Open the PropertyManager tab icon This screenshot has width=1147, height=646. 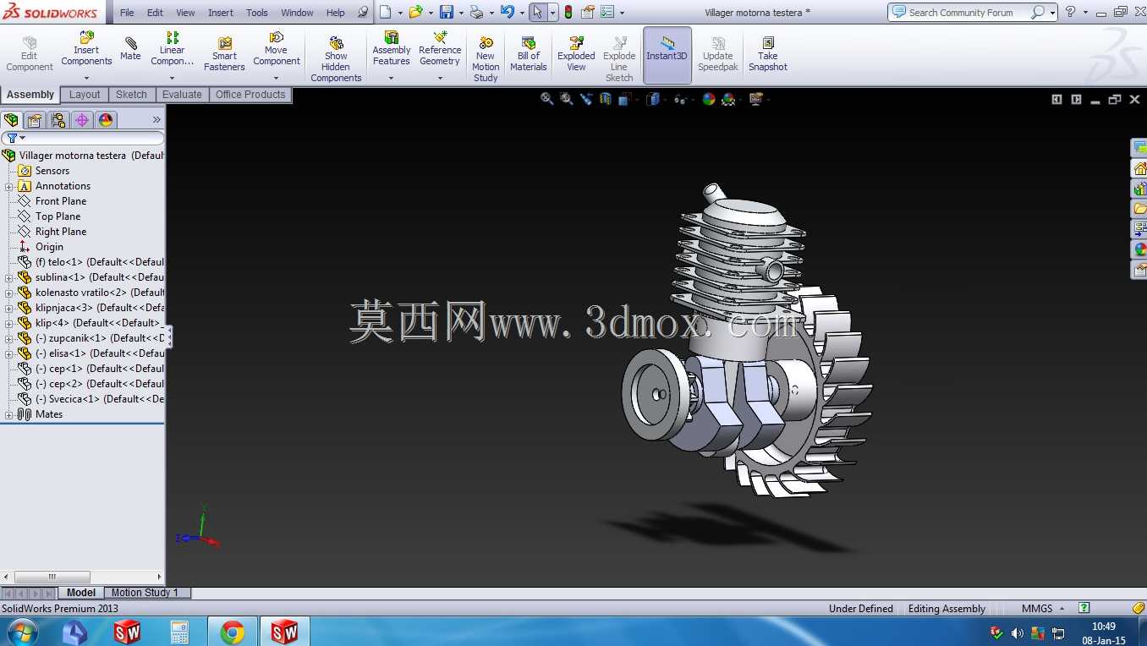point(35,120)
